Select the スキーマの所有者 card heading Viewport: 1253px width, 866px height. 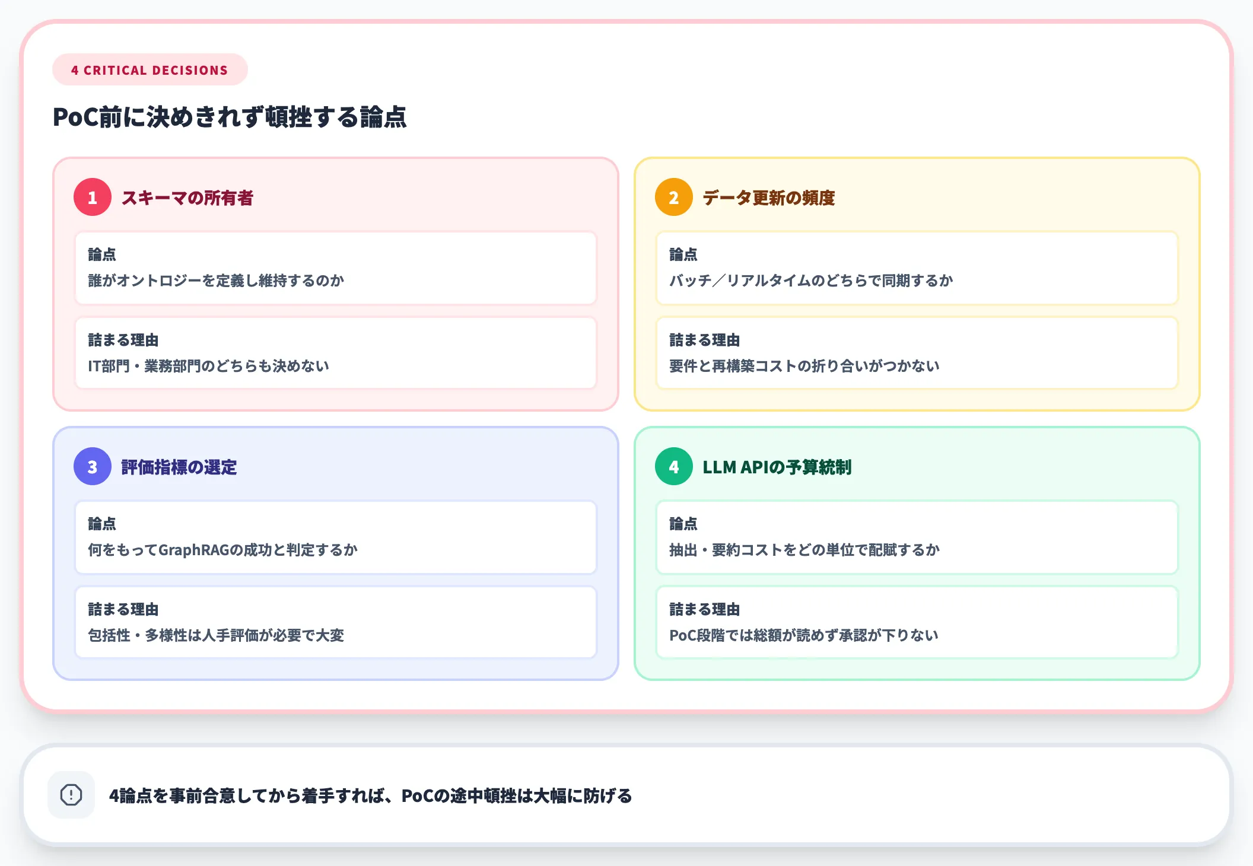tap(187, 198)
